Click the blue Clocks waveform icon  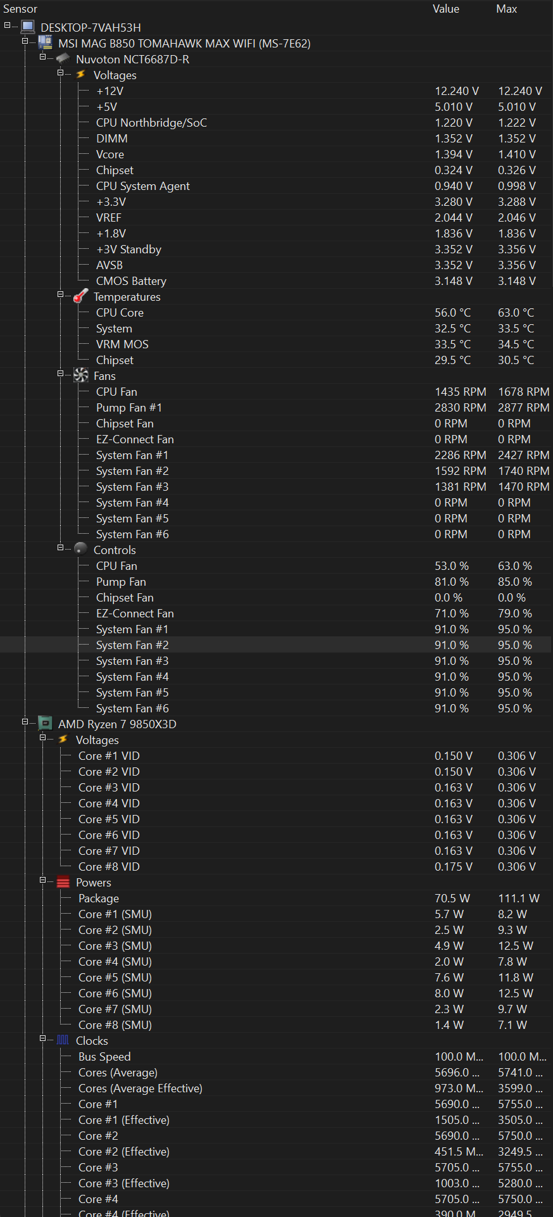(63, 1040)
